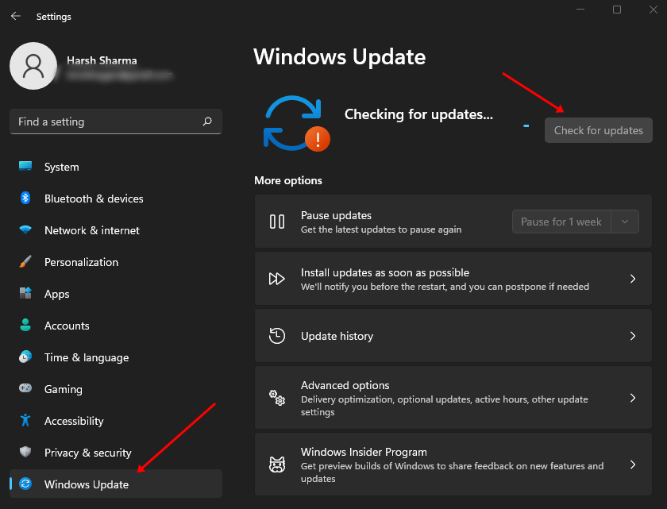
Task: Click the Accounts icon
Action: (25, 326)
